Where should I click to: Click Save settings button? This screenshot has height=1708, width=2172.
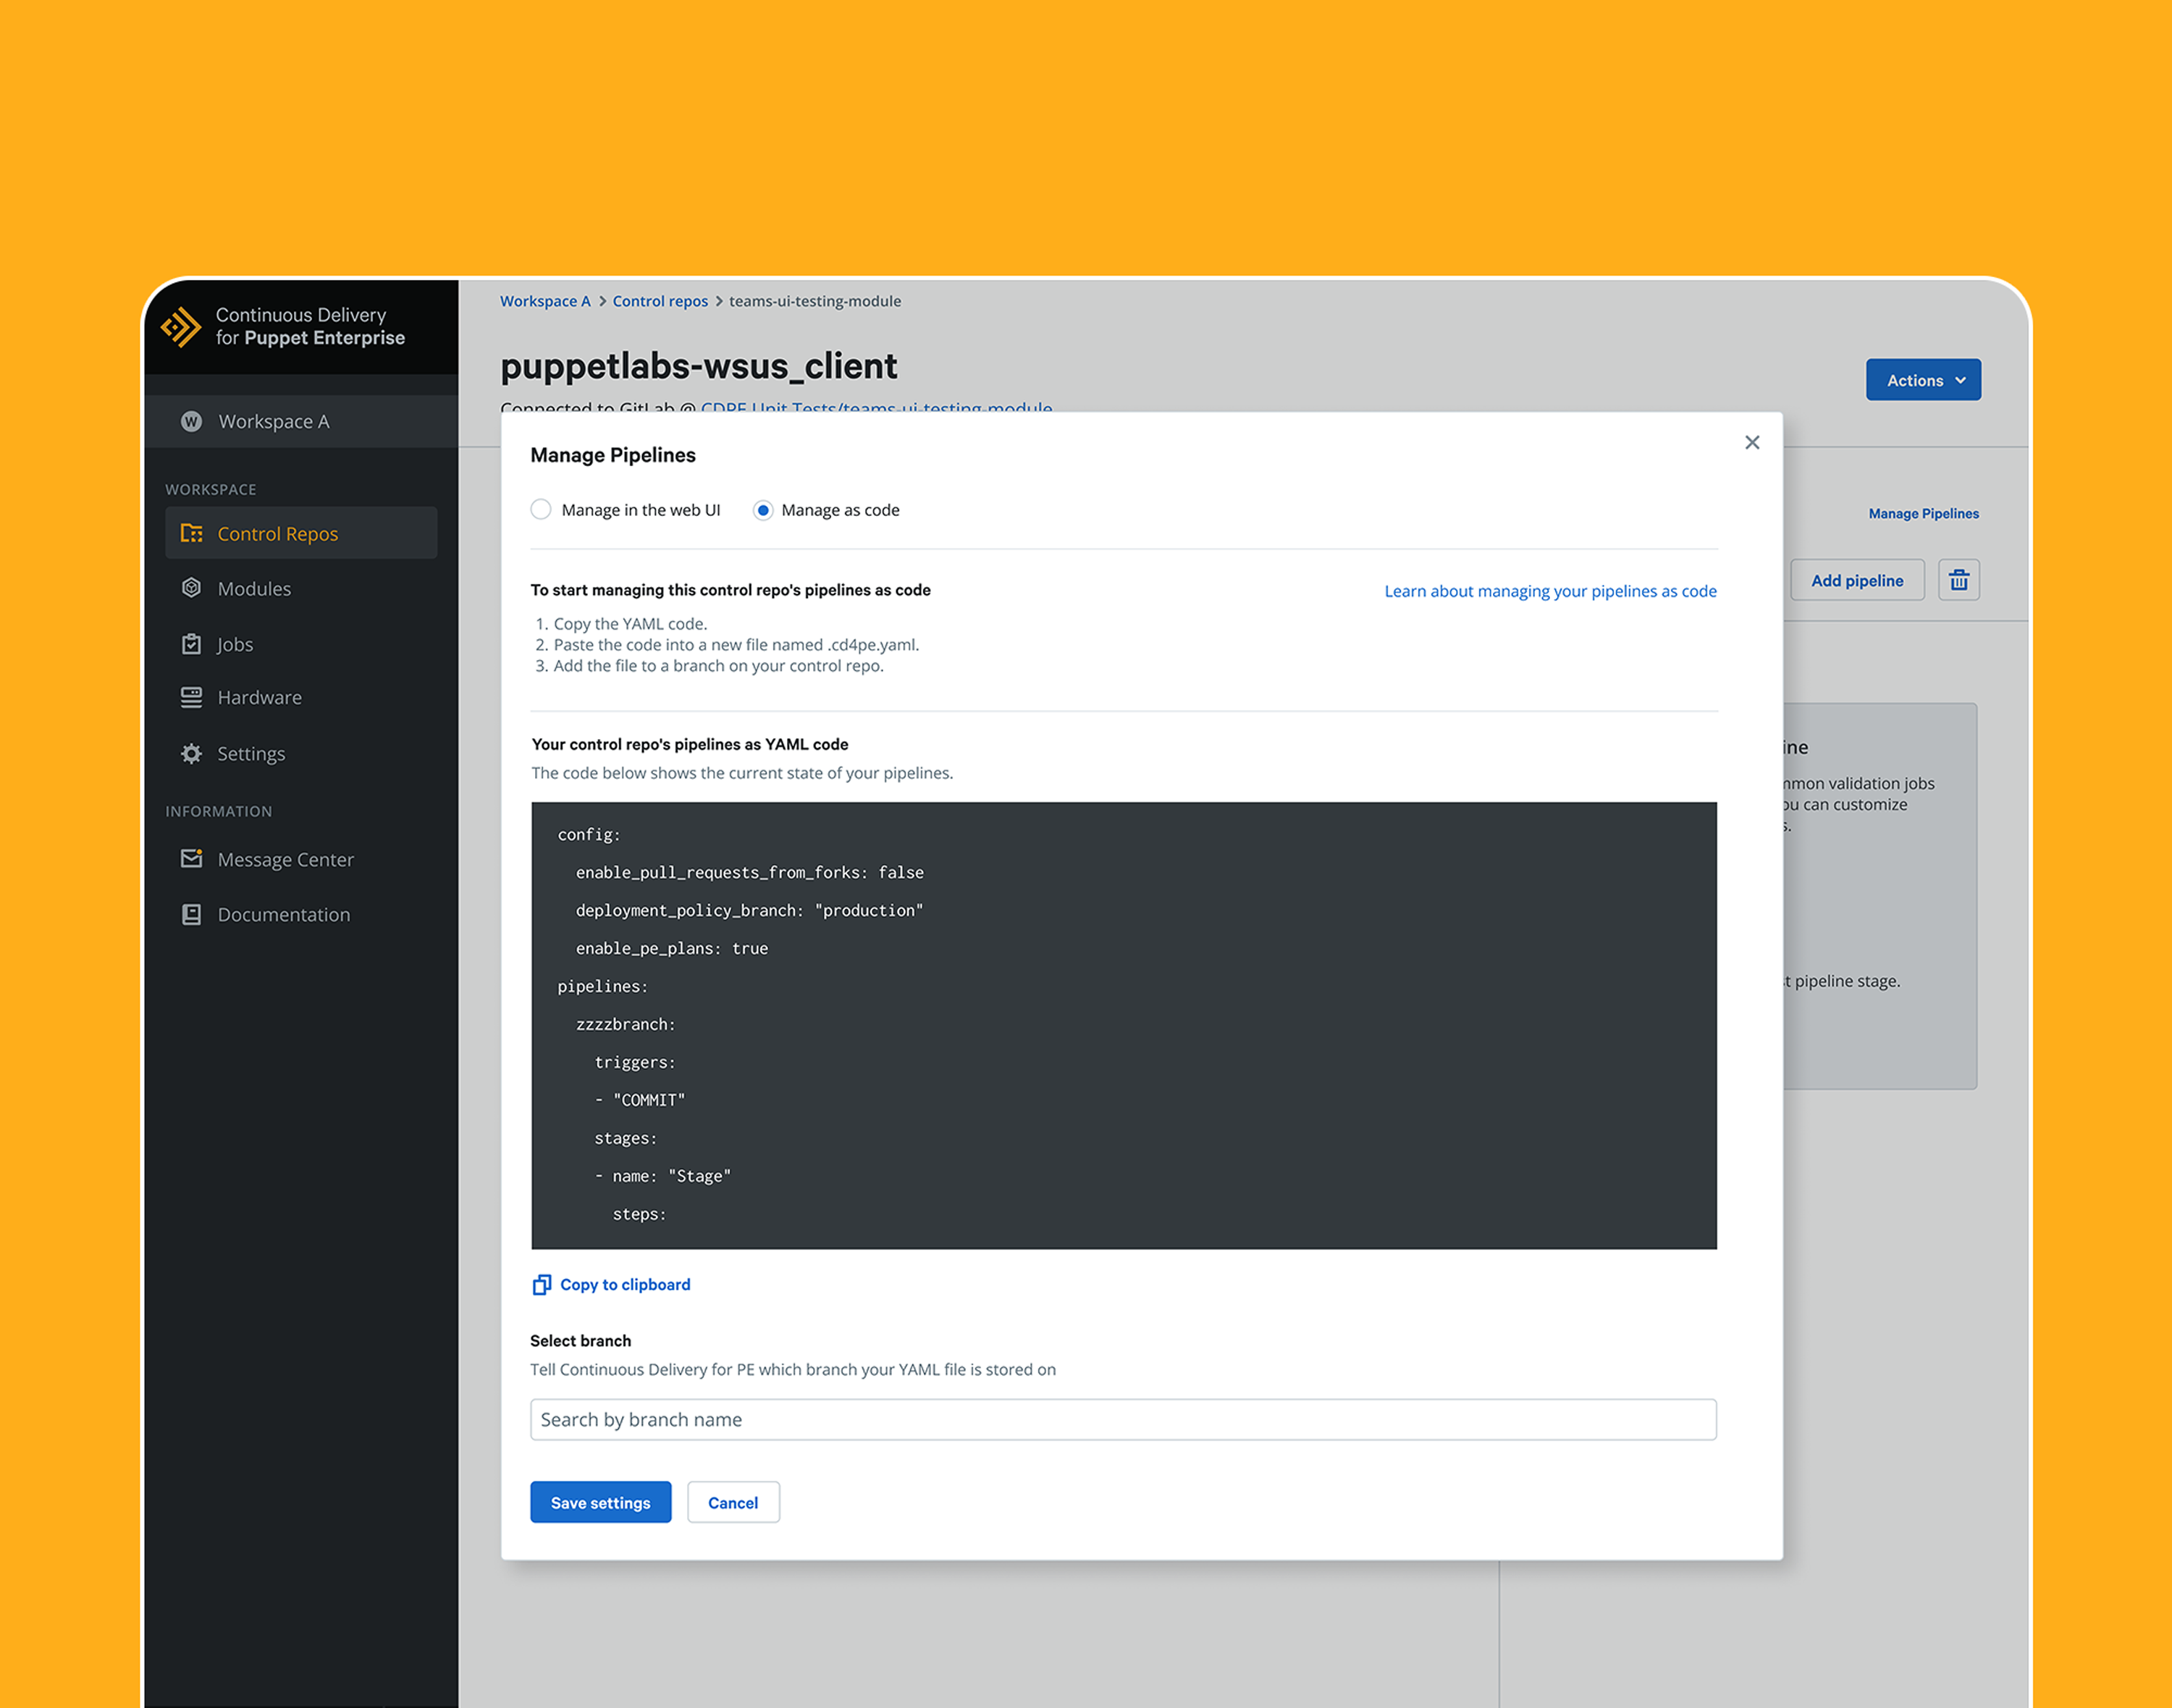click(x=600, y=1502)
